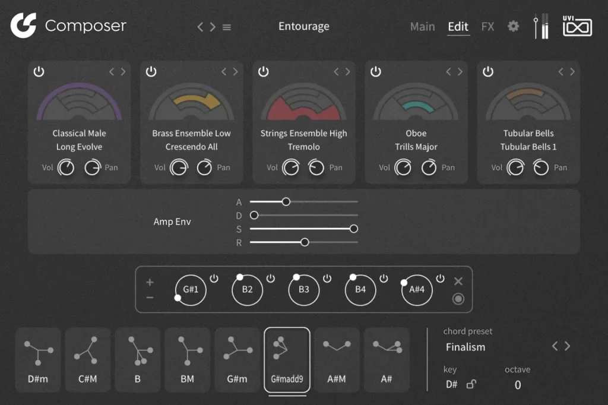Switch to the Edit tab
Screen dimensions: 608x405
pos(458,27)
